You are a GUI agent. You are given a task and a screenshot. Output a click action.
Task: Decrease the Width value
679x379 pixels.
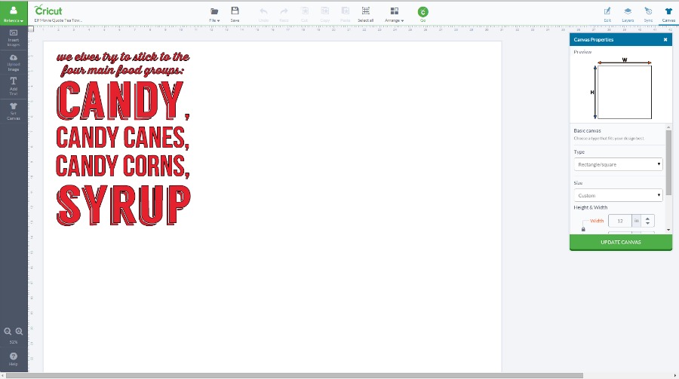(x=647, y=223)
